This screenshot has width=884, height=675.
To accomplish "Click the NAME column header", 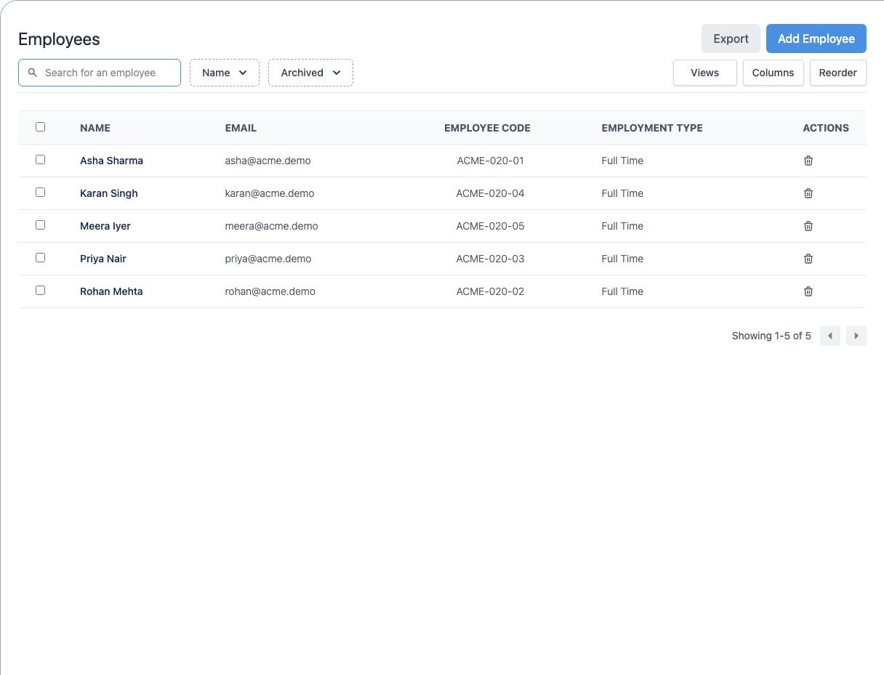I will (x=95, y=128).
